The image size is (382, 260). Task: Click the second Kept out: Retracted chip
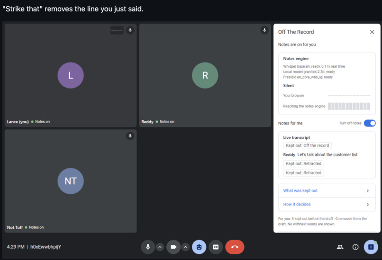tap(303, 173)
